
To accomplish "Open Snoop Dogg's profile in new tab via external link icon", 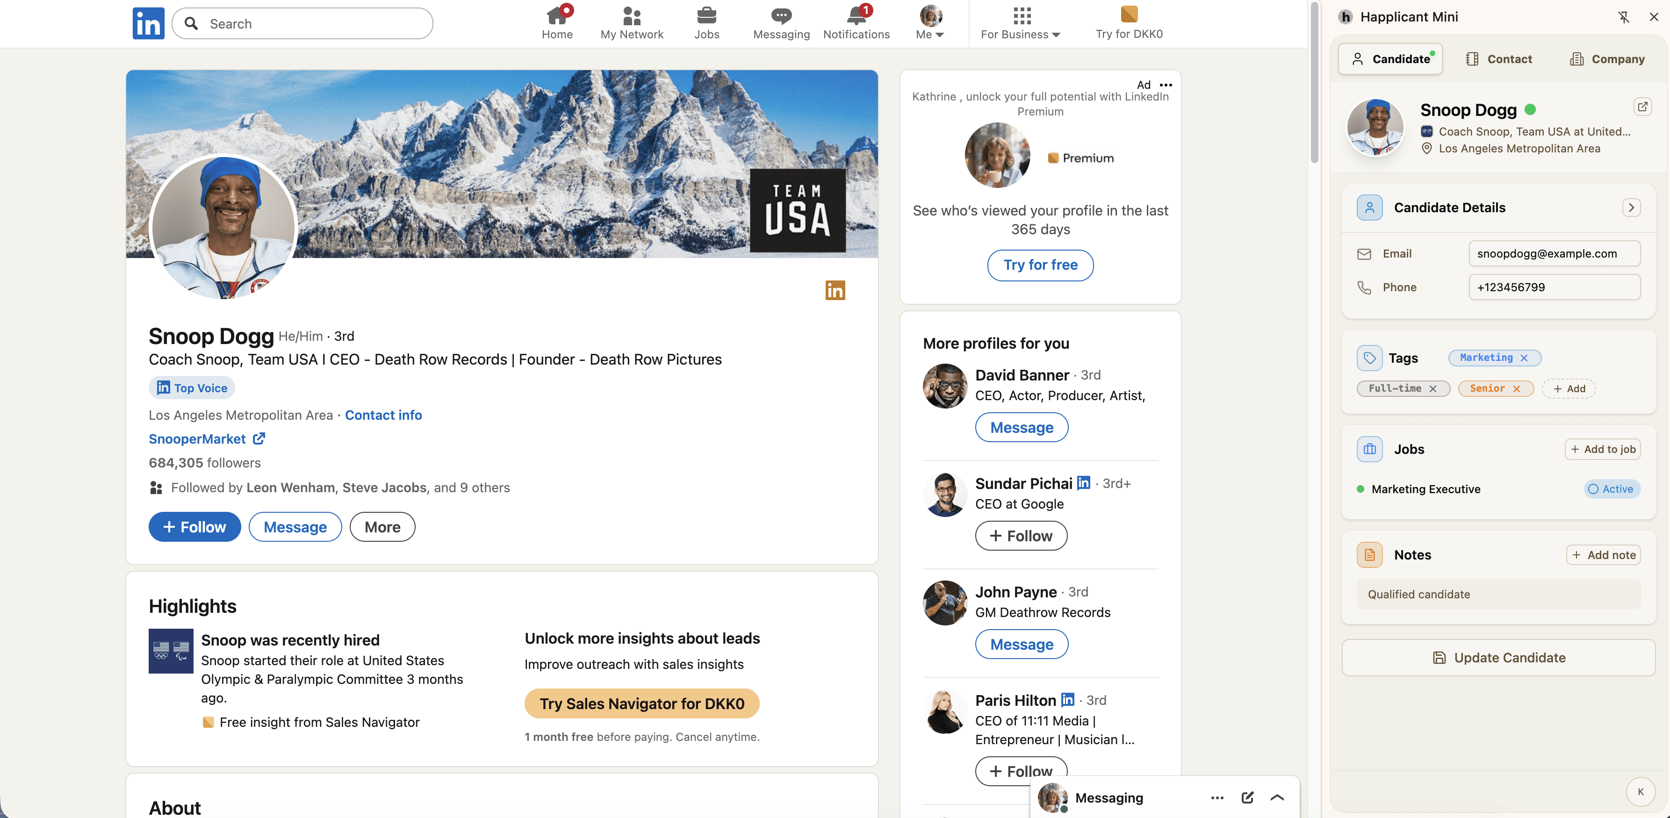I will (1643, 107).
